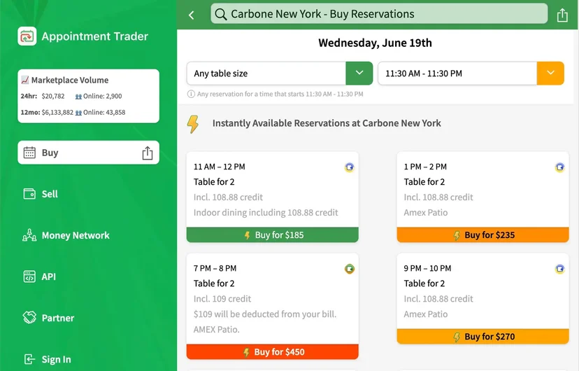This screenshot has width=579, height=371.
Task: Click the Carbone New York search field
Action: click(379, 14)
